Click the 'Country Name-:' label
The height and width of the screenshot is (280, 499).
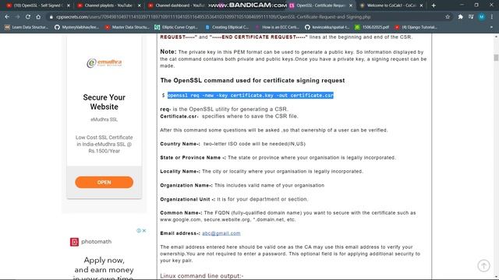coord(180,144)
